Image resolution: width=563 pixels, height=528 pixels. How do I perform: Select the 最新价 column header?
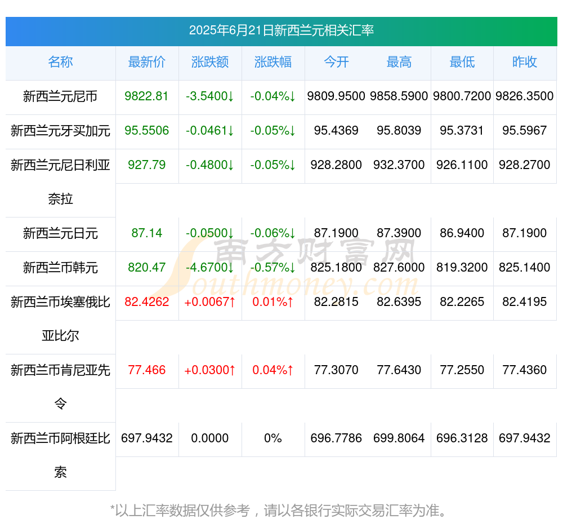tap(147, 62)
